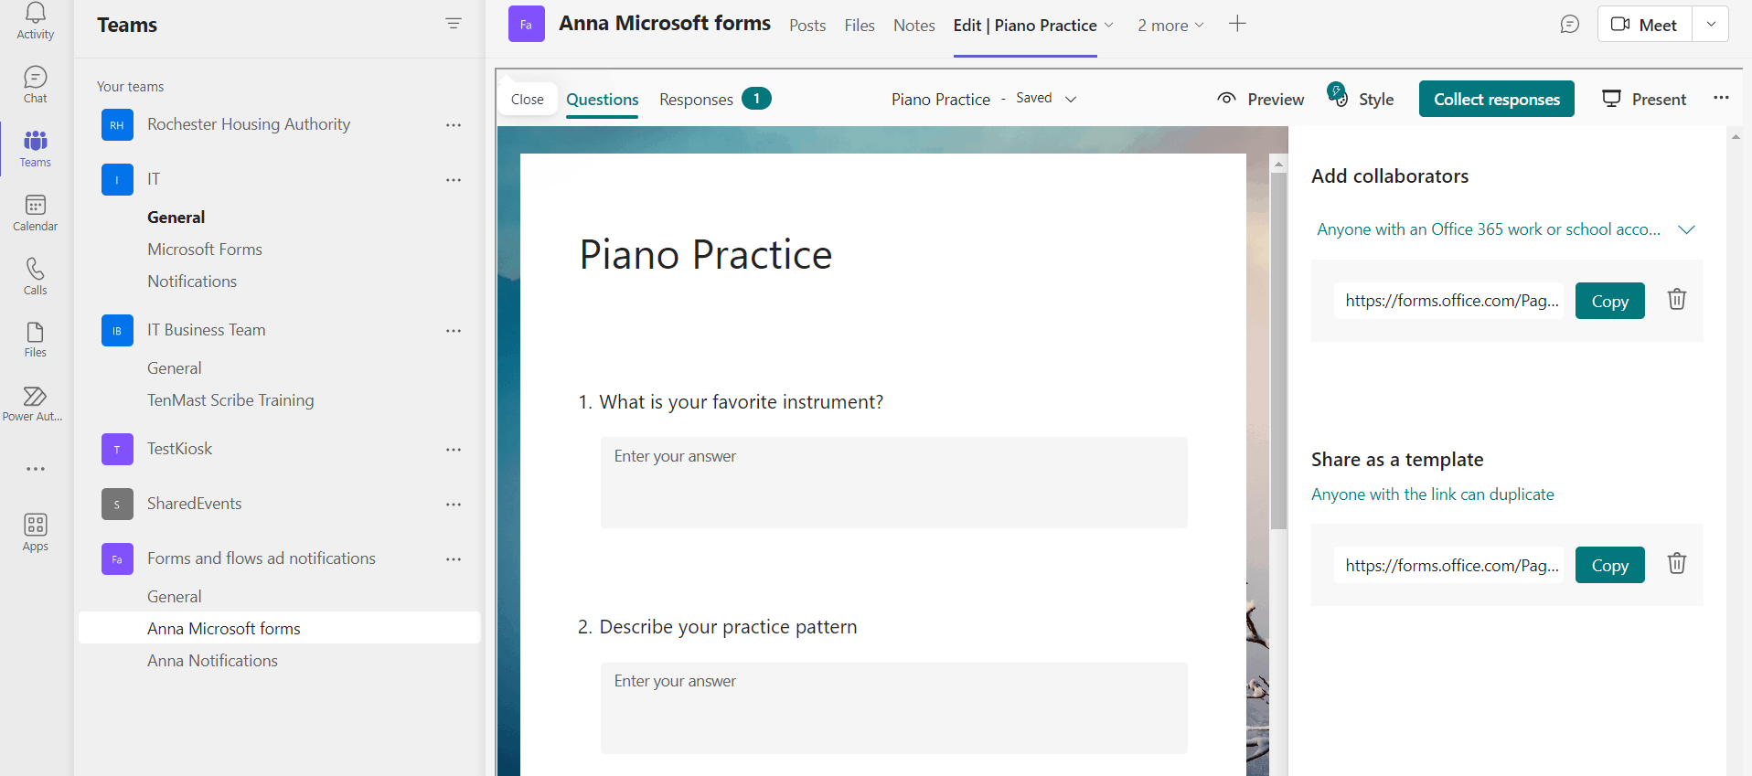This screenshot has width=1752, height=776.
Task: Open more options for IT team
Action: [454, 180]
